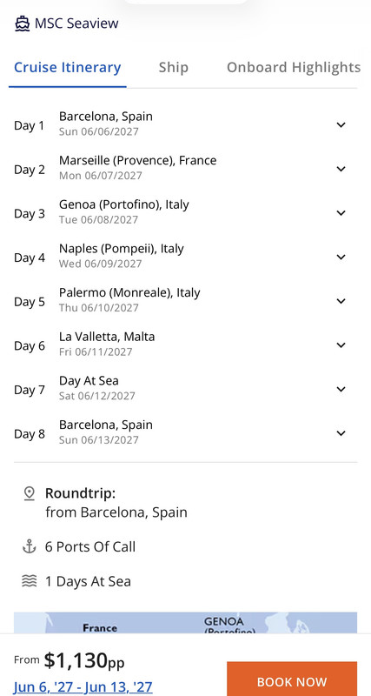Click the Naples (Pompeii), Italy port name
This screenshot has height=696, width=371.
click(121, 249)
